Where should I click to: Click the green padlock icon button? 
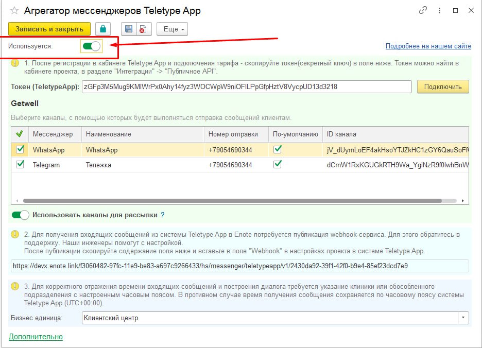pos(103,29)
